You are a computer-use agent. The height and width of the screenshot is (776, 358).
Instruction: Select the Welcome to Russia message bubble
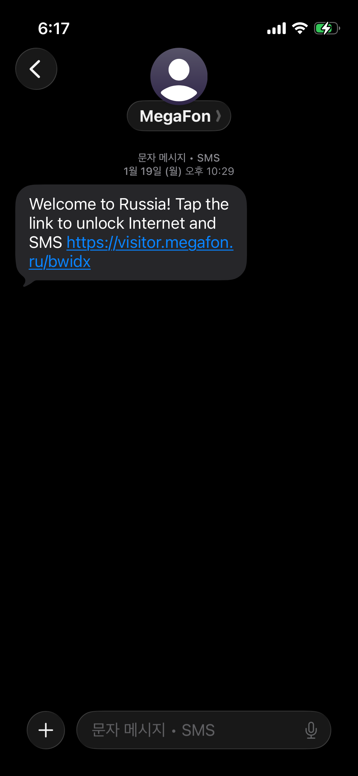click(x=131, y=233)
